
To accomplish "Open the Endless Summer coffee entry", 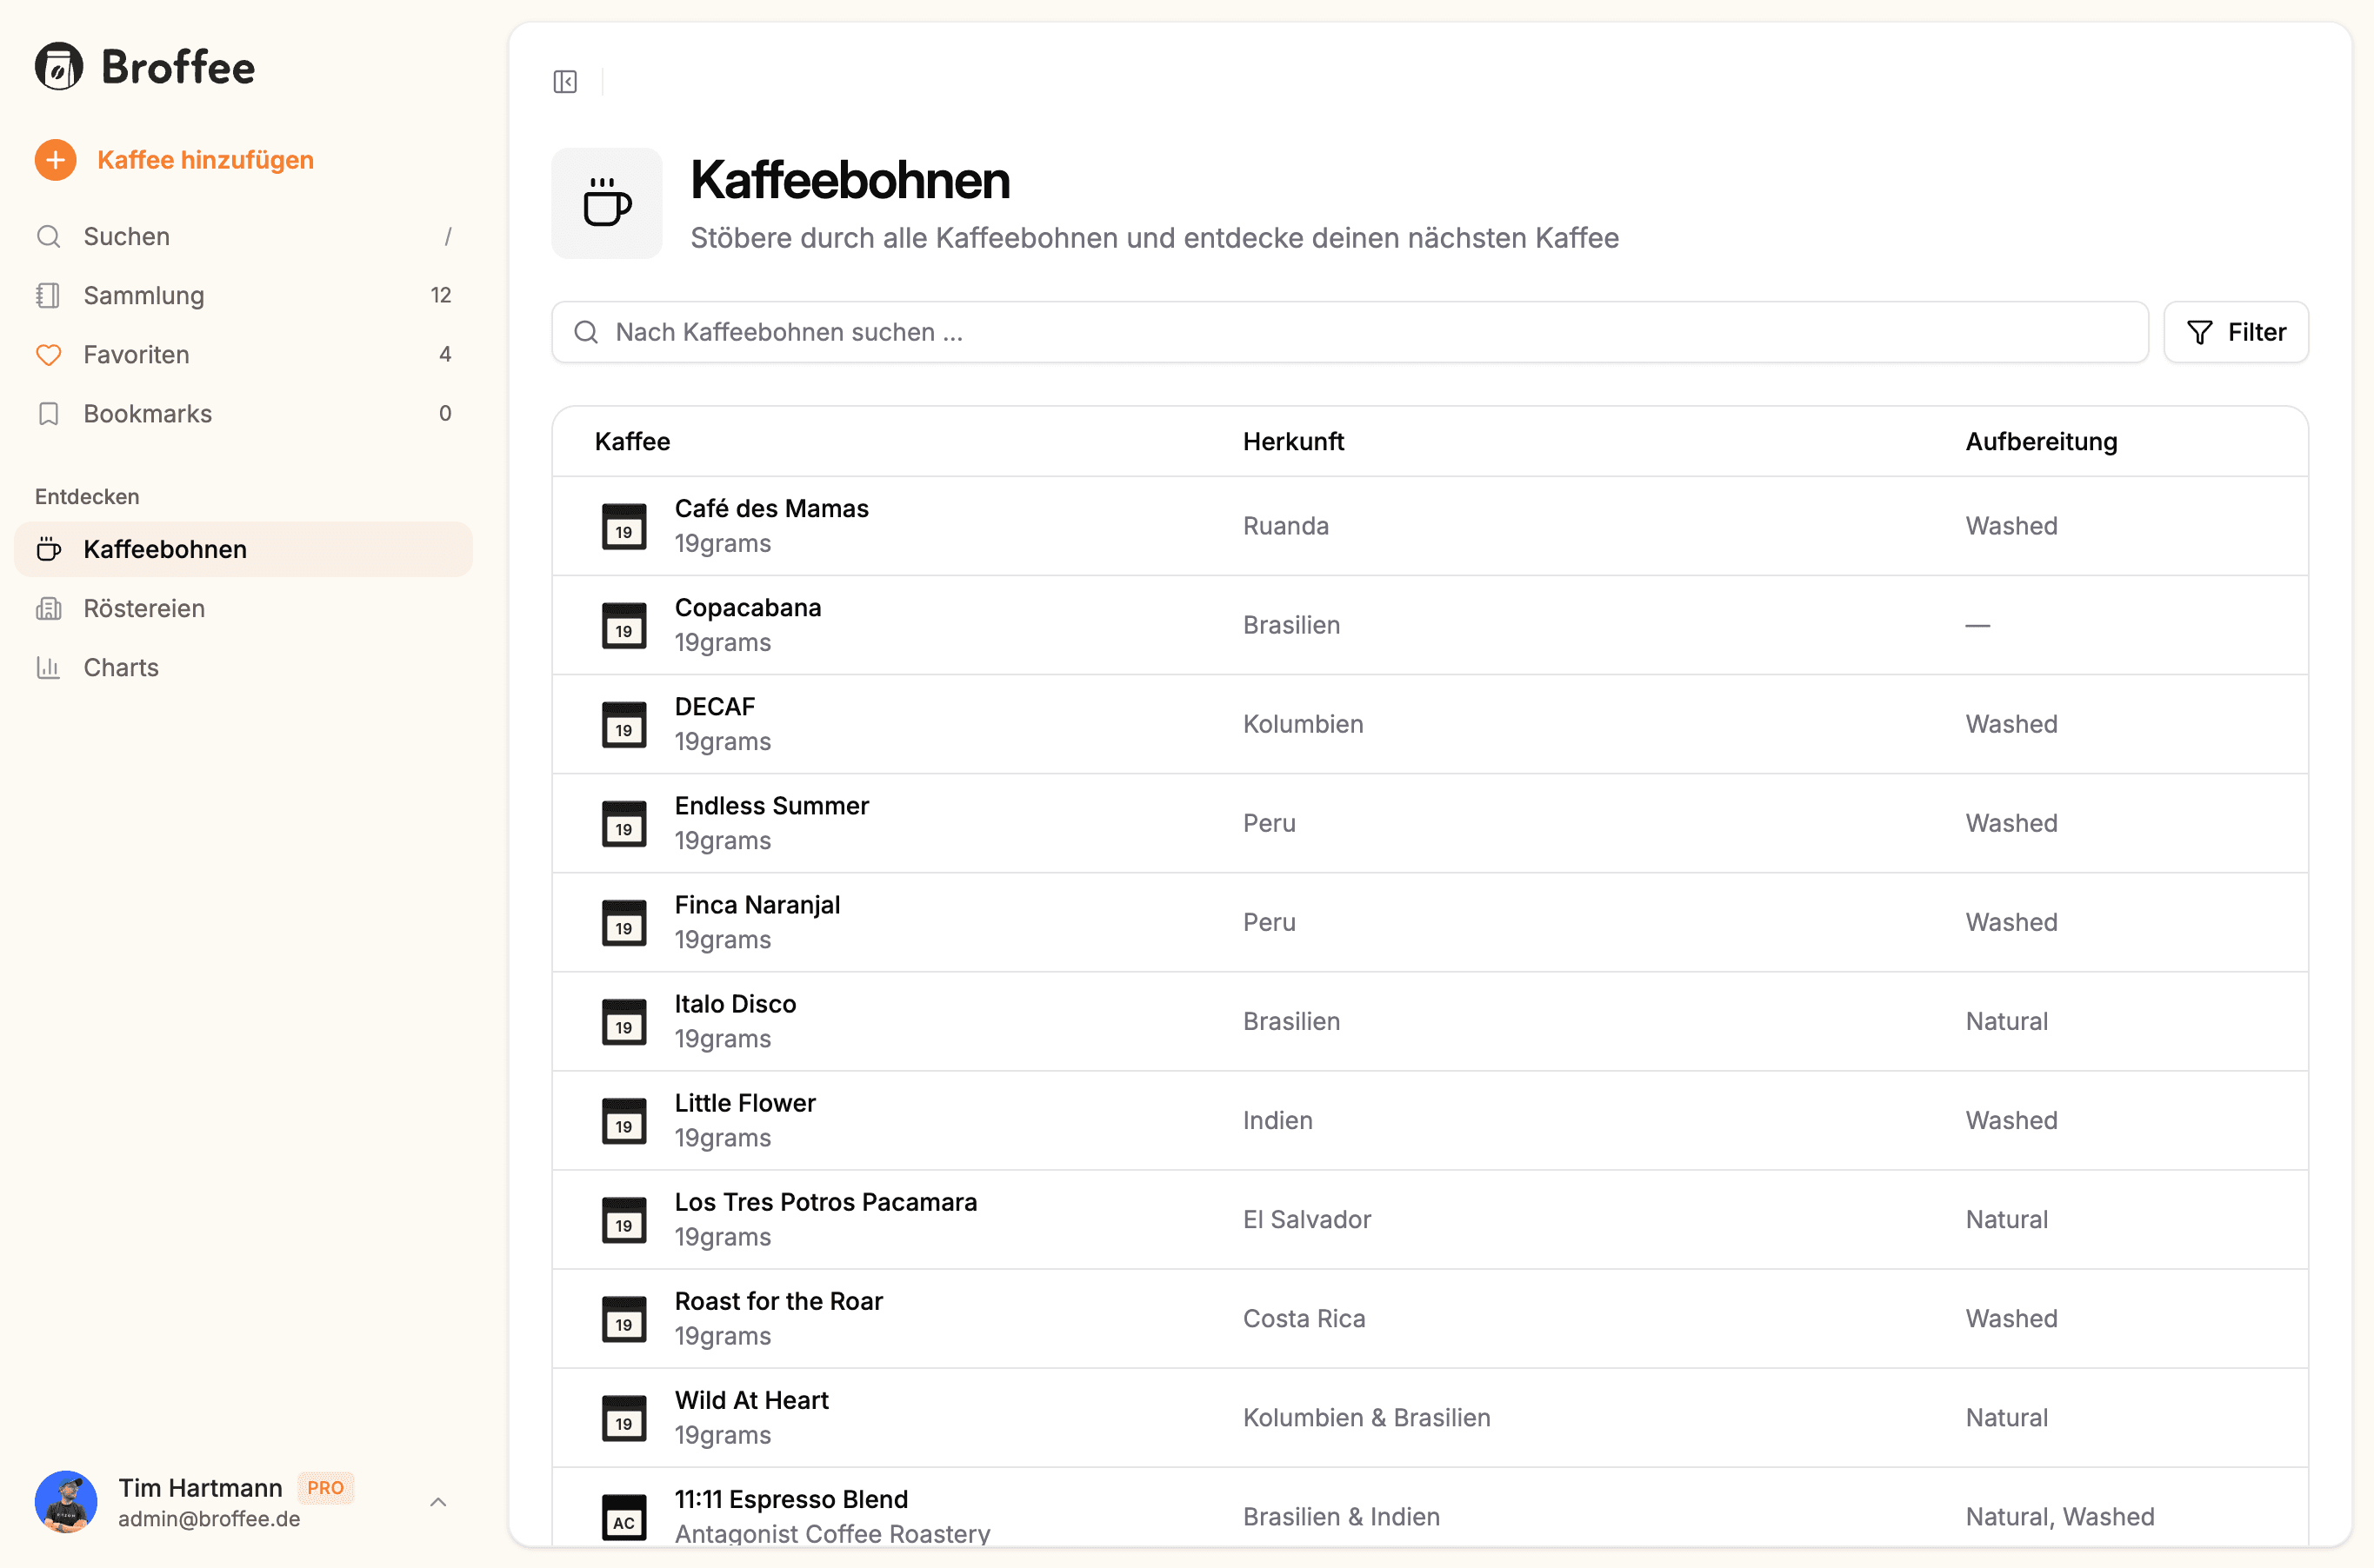I will (1430, 823).
